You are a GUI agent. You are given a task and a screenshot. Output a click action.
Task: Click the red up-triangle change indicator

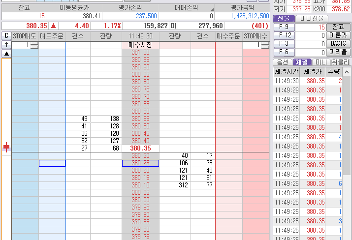pos(54,26)
